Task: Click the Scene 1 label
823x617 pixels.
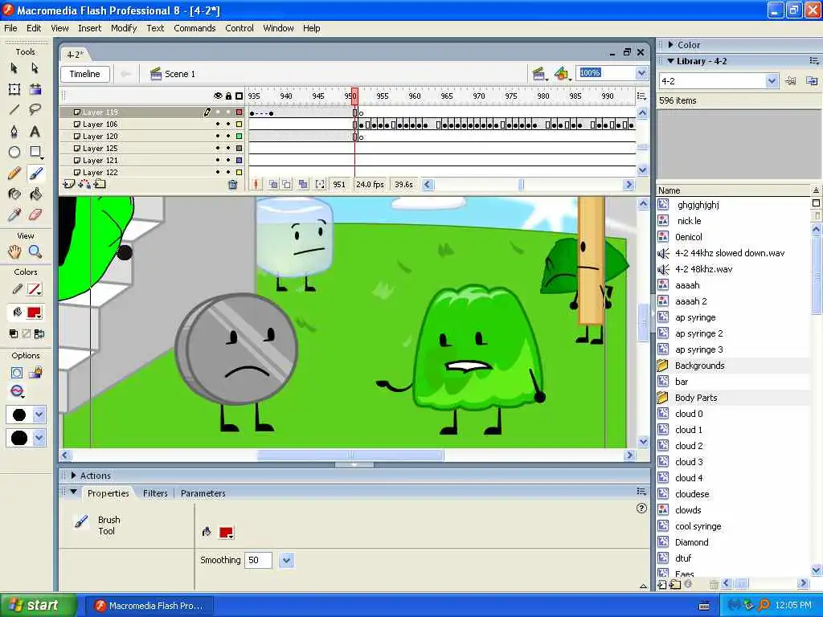Action: point(180,74)
